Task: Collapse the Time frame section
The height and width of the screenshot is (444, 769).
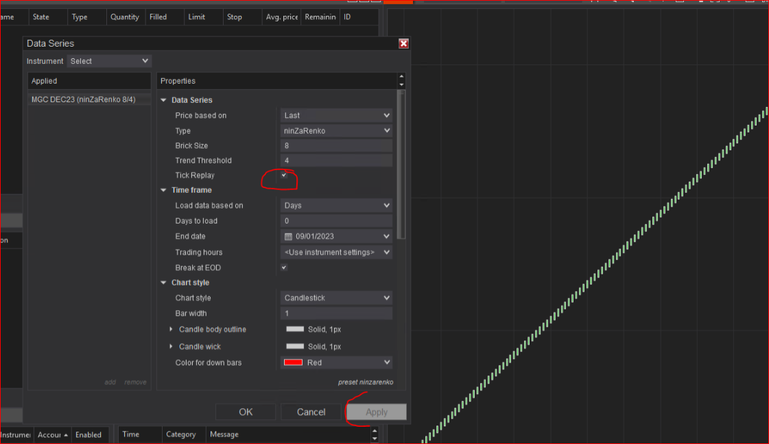Action: [x=163, y=190]
